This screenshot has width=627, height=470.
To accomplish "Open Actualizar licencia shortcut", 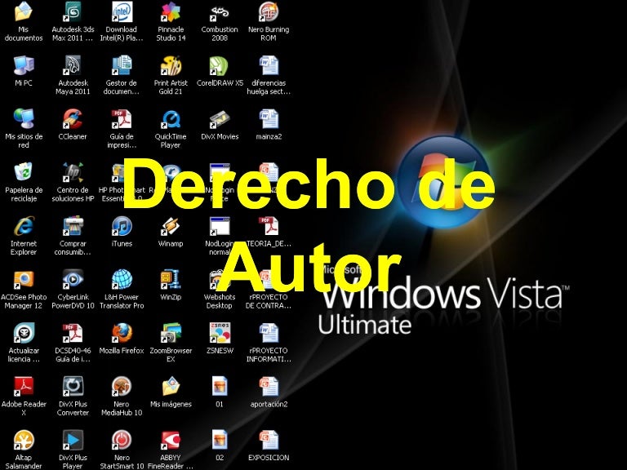I will tap(24, 333).
